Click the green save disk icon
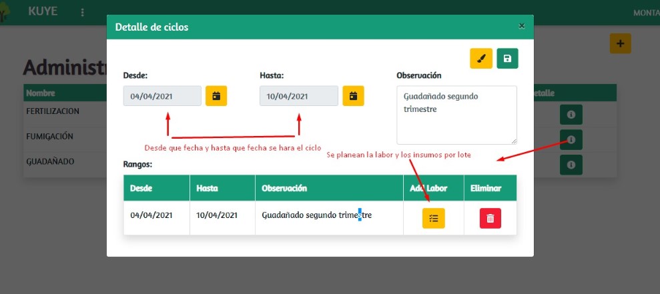Image resolution: width=660 pixels, height=294 pixels. 507,59
